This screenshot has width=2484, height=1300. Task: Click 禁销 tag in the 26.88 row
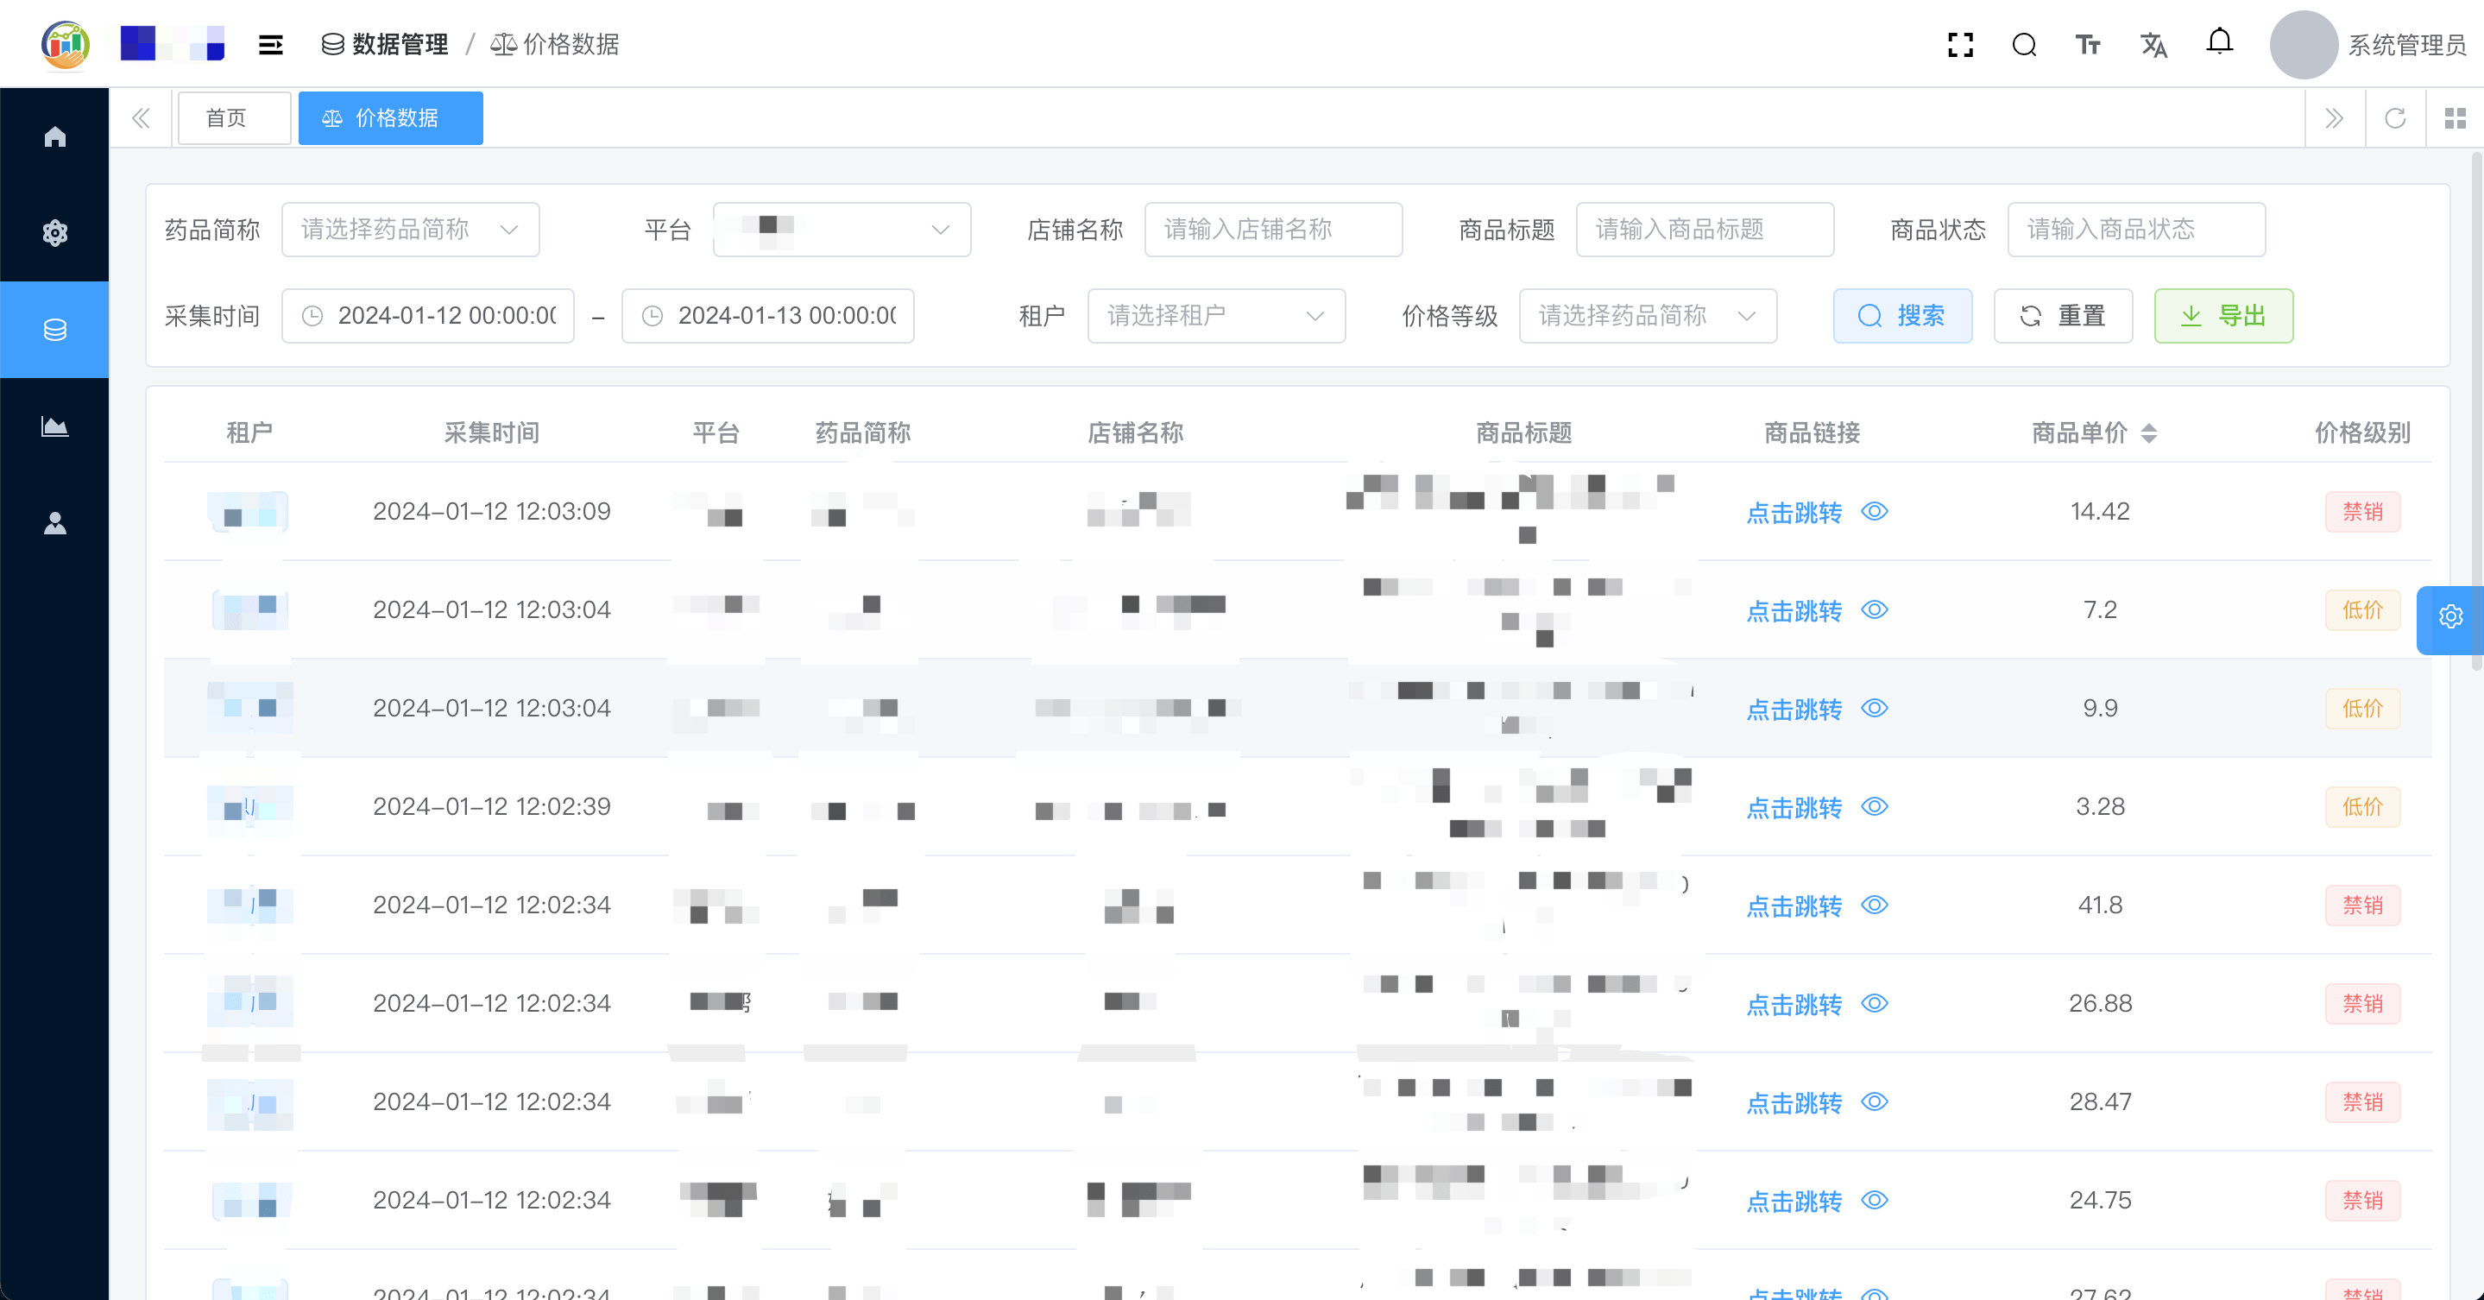[x=2361, y=1003]
